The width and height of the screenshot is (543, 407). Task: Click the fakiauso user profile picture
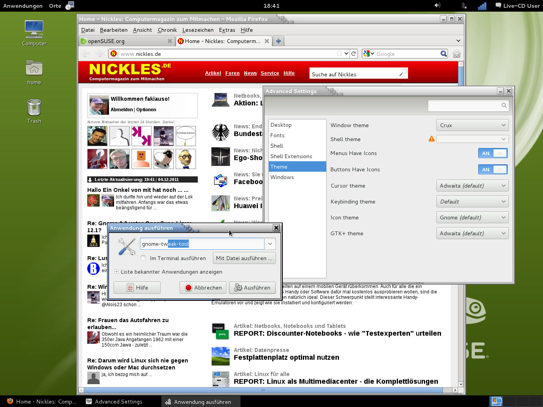(99, 105)
